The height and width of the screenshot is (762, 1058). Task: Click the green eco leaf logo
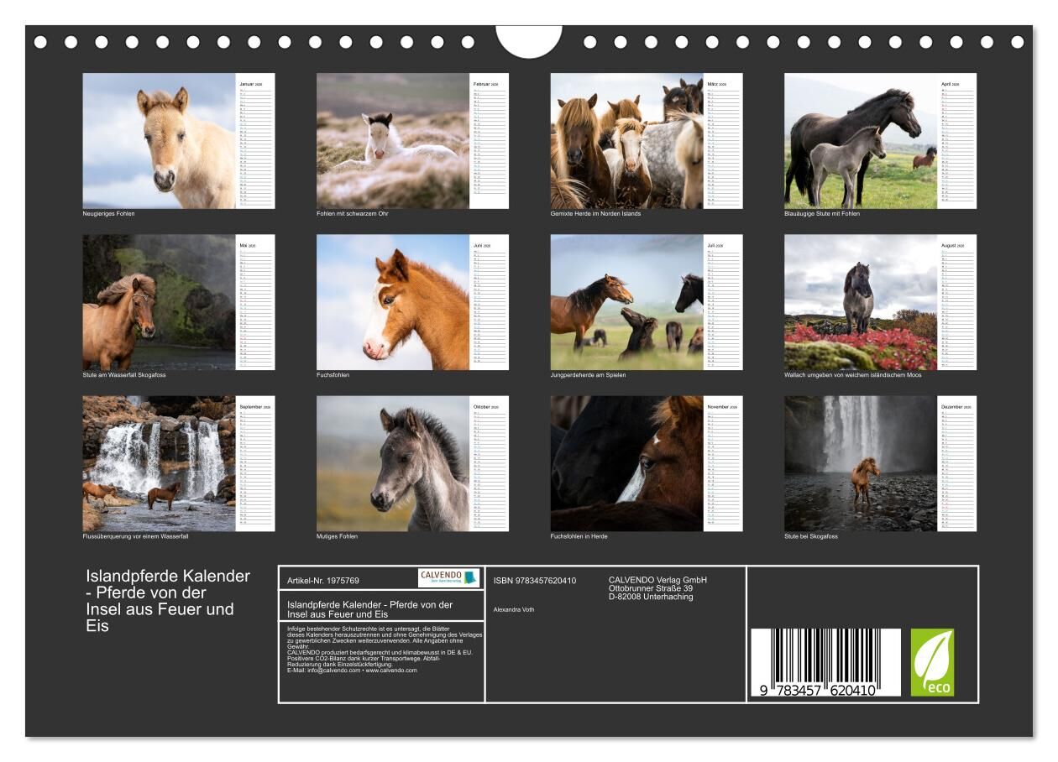pyautogui.click(x=932, y=662)
